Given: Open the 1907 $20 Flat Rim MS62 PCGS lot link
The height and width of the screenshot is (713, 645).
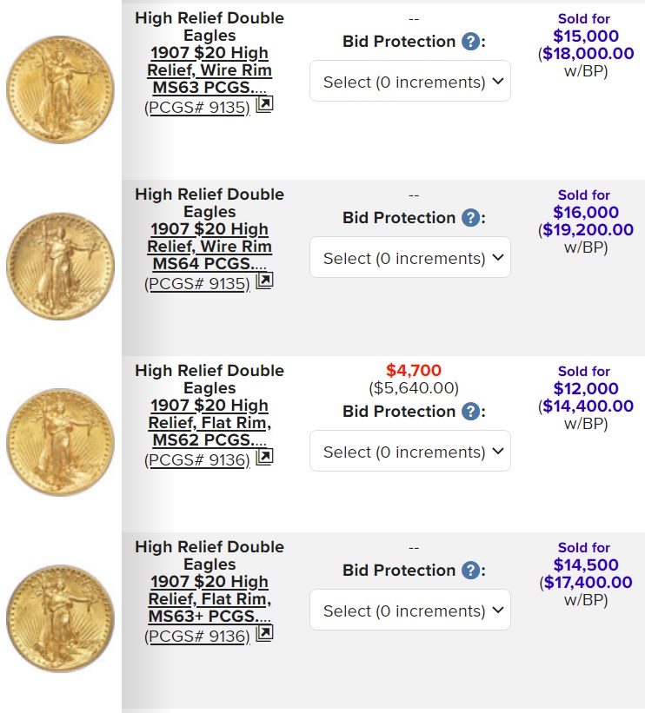Looking at the screenshot, I should [x=209, y=422].
